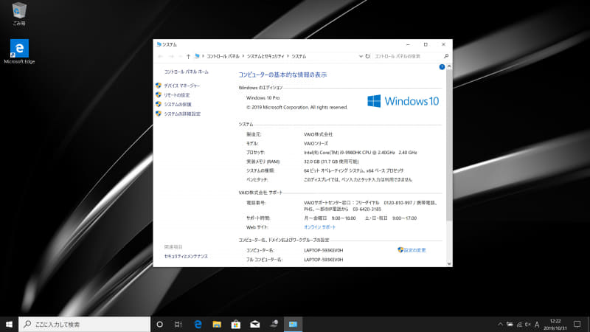590x332 pixels.
Task: Open the Mail app from the taskbar
Action: point(254,324)
